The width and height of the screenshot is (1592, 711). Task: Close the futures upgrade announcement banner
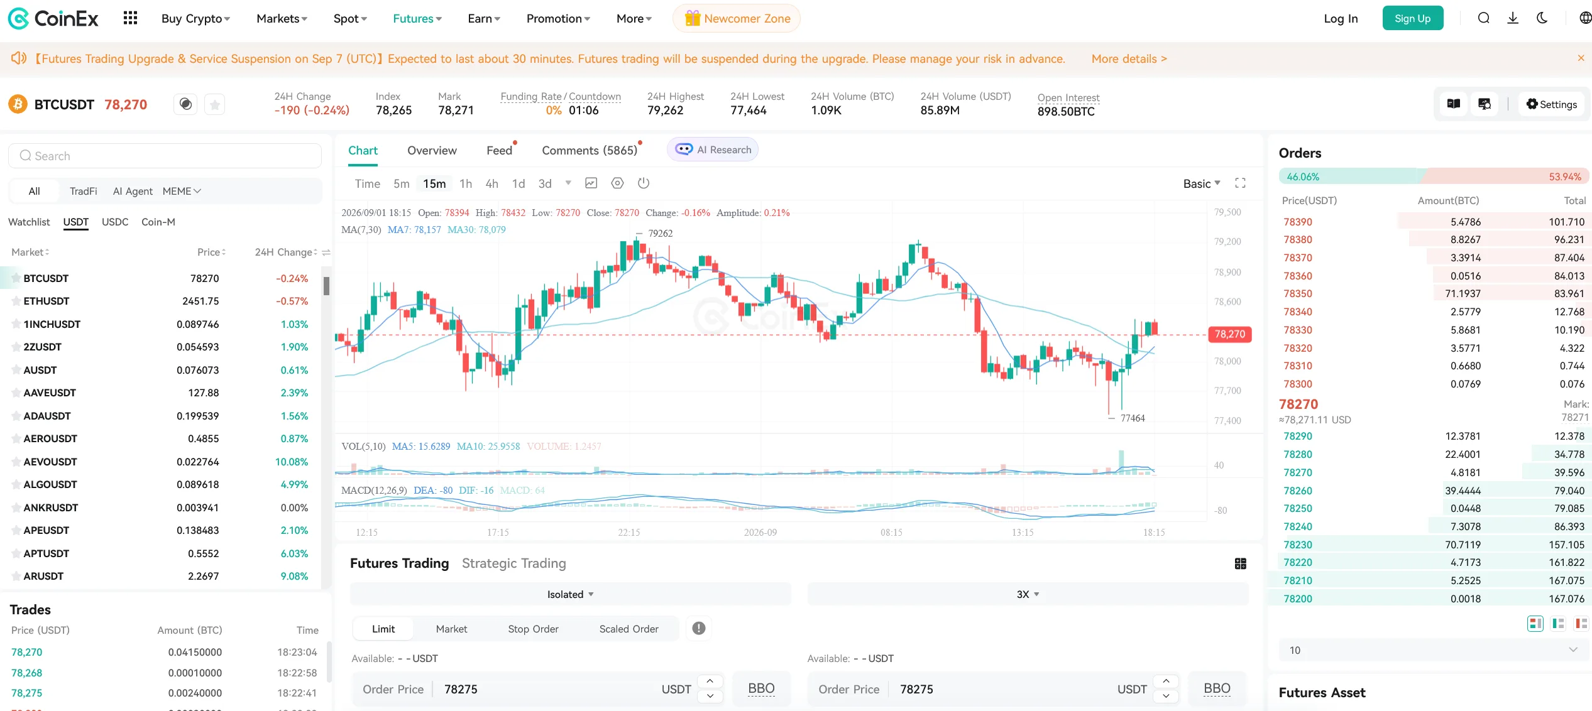click(x=1581, y=58)
